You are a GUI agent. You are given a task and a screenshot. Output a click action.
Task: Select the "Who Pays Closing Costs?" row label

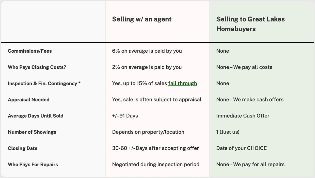pyautogui.click(x=37, y=67)
